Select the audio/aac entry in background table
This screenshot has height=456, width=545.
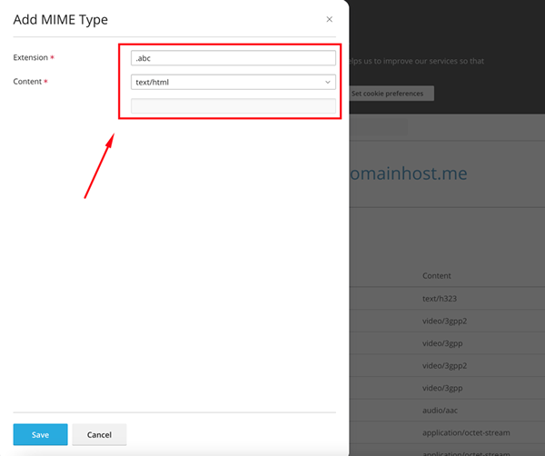click(440, 411)
